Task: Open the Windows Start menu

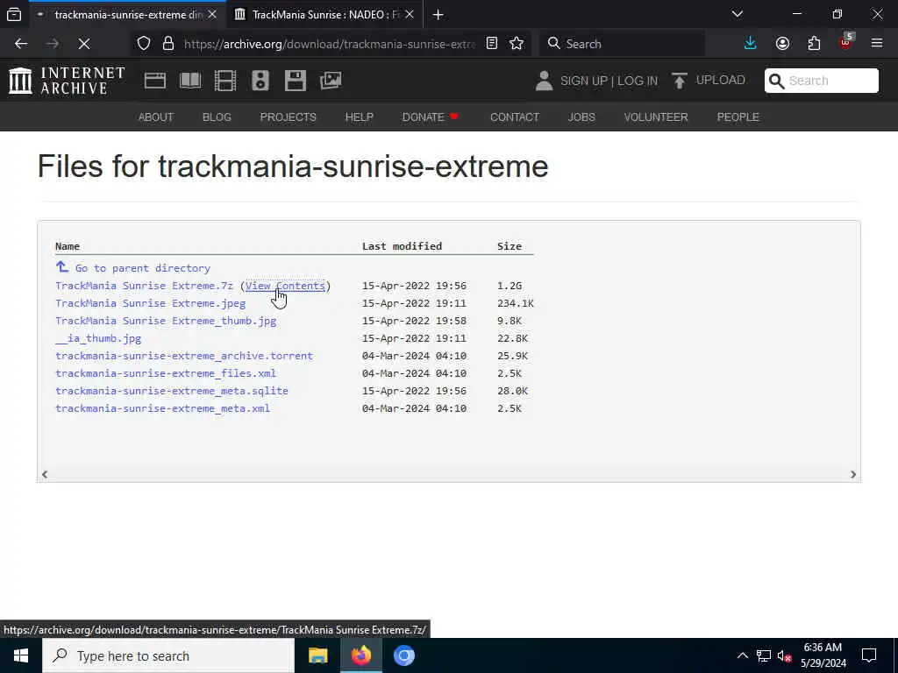Action: tap(21, 655)
